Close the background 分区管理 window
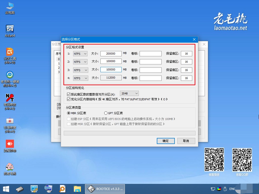Image resolution: width=259 pixels, height=194 pixels. pyautogui.click(x=204, y=44)
